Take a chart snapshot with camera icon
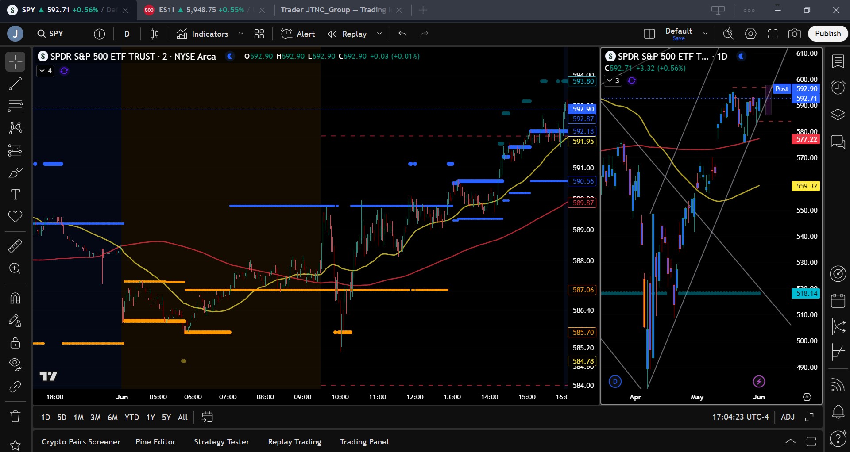The image size is (850, 452). click(795, 34)
